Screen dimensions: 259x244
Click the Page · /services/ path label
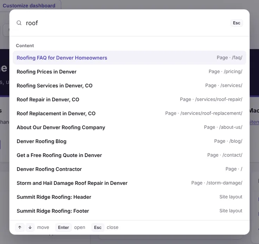click(x=224, y=85)
